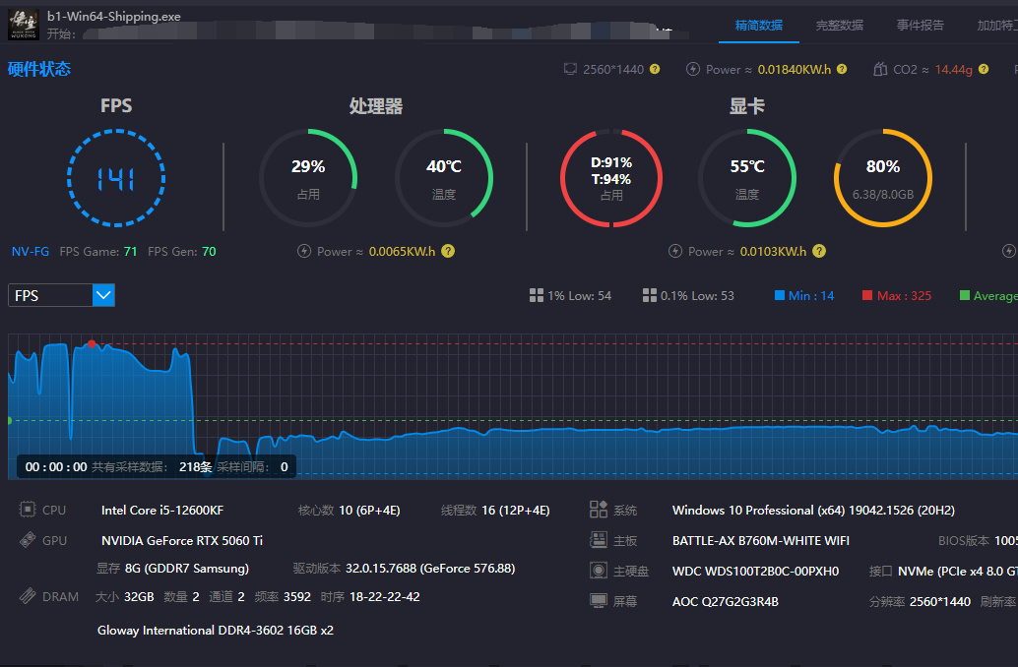Click the monitor icon beside 2560*1440

coord(570,69)
